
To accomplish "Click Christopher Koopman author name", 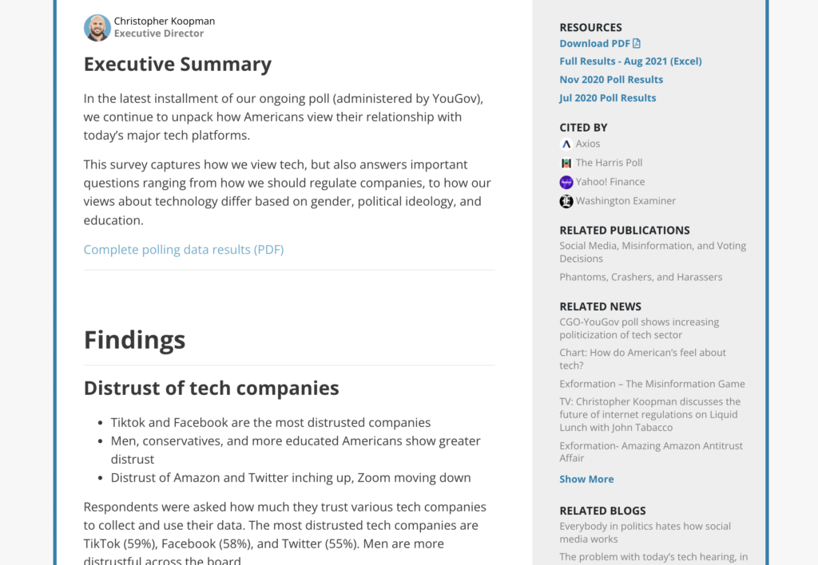I will click(x=165, y=21).
